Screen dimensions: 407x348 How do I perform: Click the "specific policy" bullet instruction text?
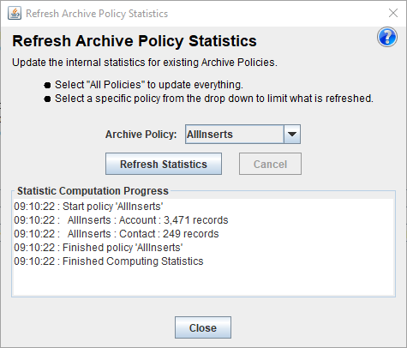coord(214,99)
